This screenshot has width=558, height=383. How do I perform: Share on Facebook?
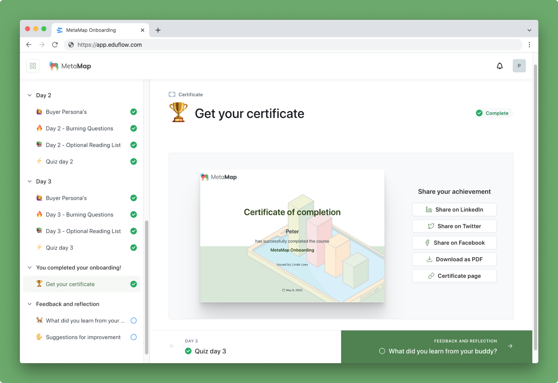pyautogui.click(x=454, y=243)
